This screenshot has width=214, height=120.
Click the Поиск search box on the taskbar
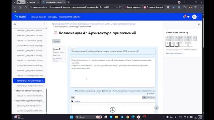coord(89,117)
